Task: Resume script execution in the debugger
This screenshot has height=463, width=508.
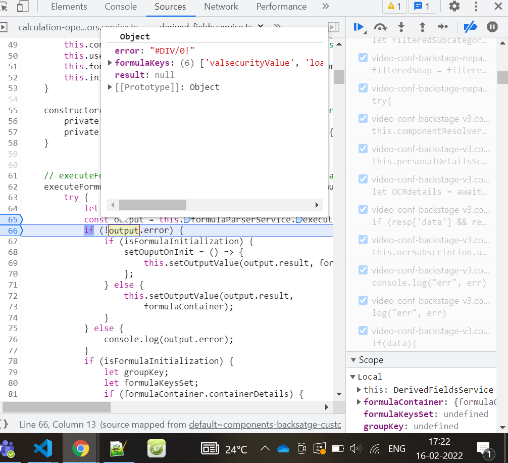Action: pos(359,27)
